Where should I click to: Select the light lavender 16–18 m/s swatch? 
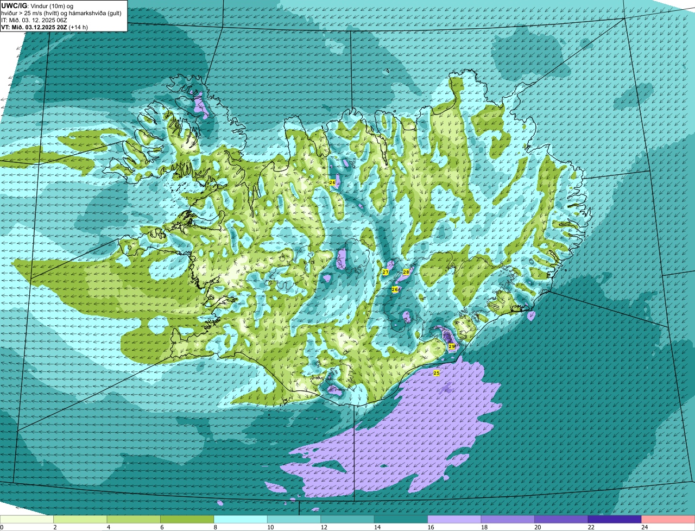pyautogui.click(x=454, y=520)
